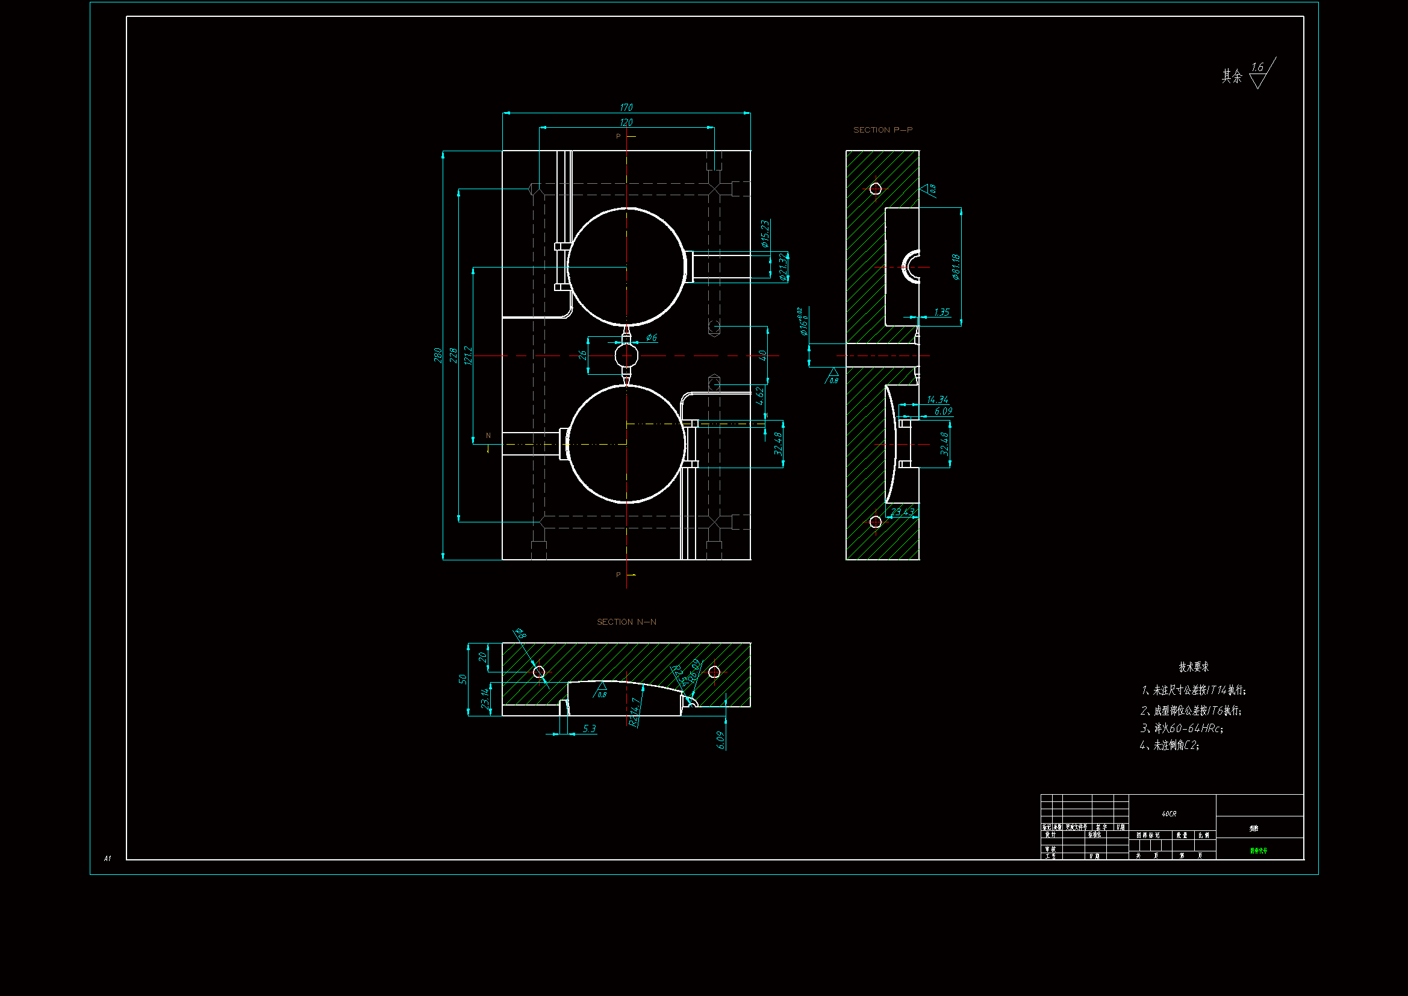Click the 0.8 roughness symbol in Section N-N
The width and height of the screenshot is (1408, 996).
pos(601,691)
